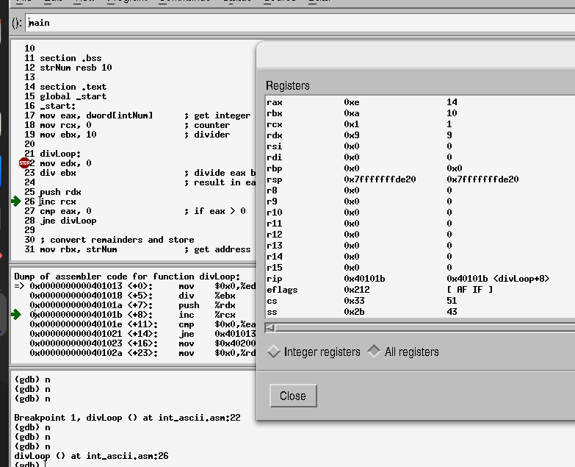Select the All registers radio option
This screenshot has height=467, width=575.
(x=402, y=352)
